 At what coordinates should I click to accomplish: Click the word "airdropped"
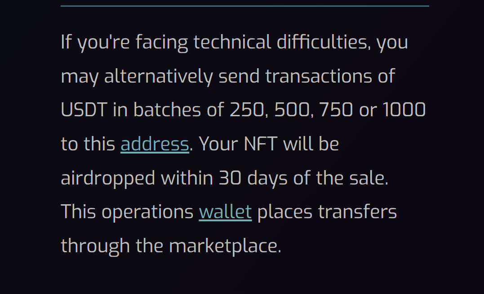pos(108,179)
